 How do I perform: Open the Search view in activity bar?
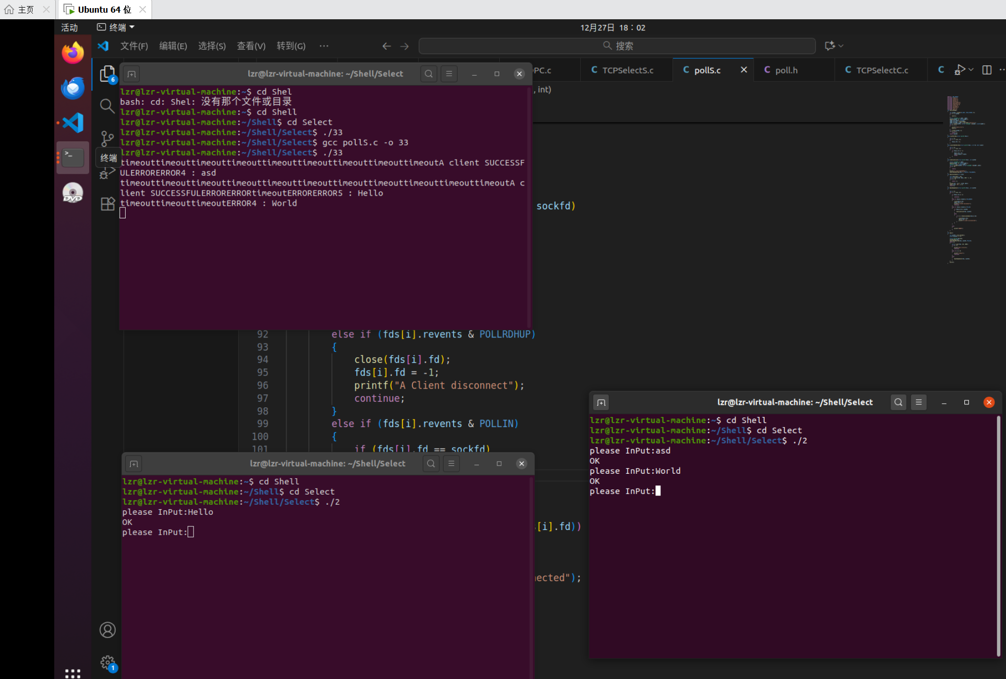(x=107, y=106)
